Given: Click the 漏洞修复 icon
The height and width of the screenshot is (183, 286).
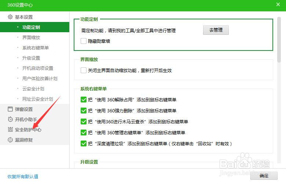Looking at the screenshot, I should click(10, 140).
